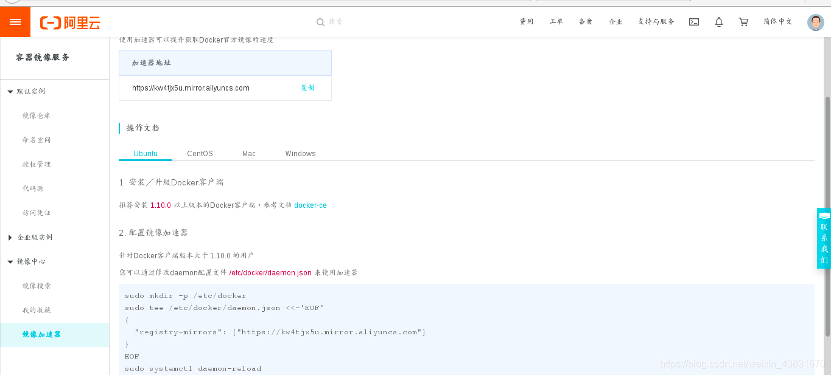Viewport: 831px width, 375px height.
Task: Open the hamburger navigation menu
Action: click(x=15, y=22)
